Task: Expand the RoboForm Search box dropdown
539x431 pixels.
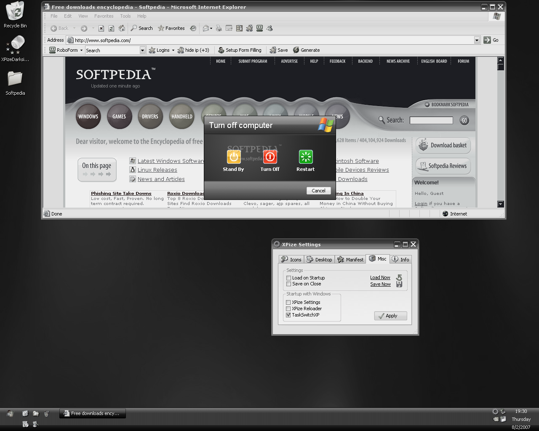Action: (x=142, y=50)
